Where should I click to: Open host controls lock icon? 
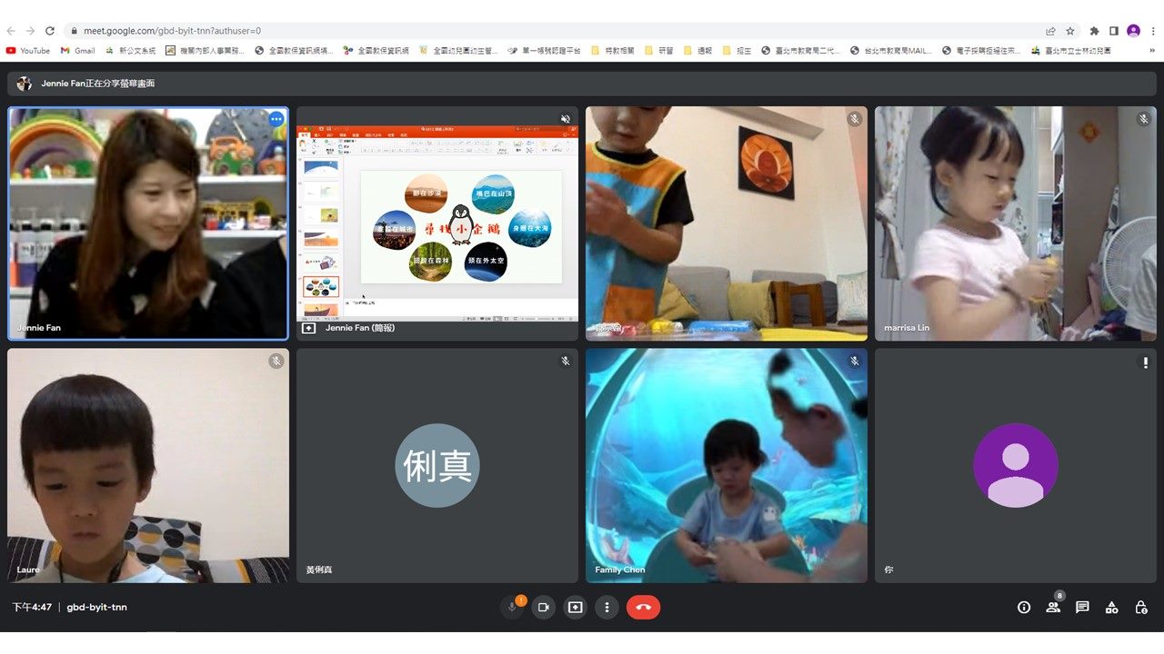1140,608
